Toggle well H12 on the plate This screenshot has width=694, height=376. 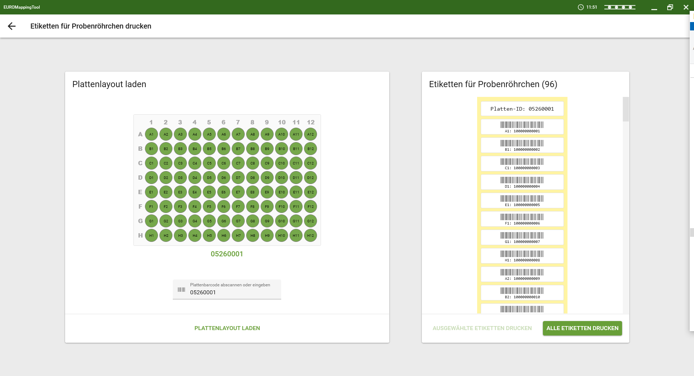click(x=310, y=236)
